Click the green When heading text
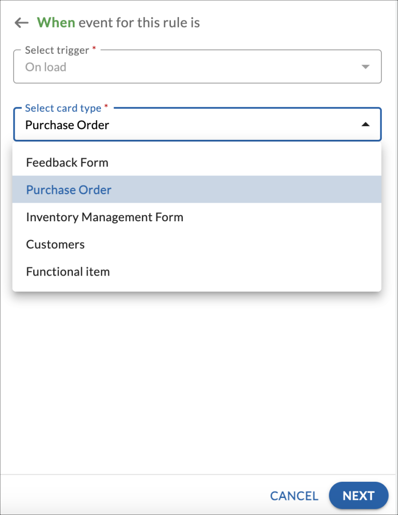398x515 pixels. click(x=56, y=23)
